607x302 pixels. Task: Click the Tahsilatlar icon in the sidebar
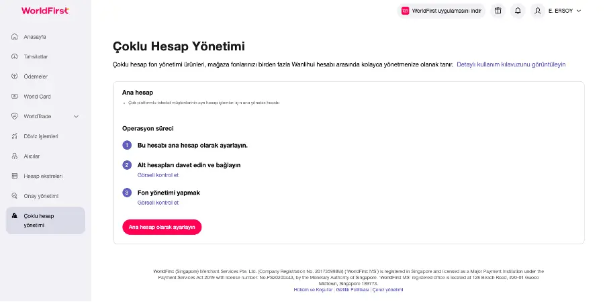[15, 56]
